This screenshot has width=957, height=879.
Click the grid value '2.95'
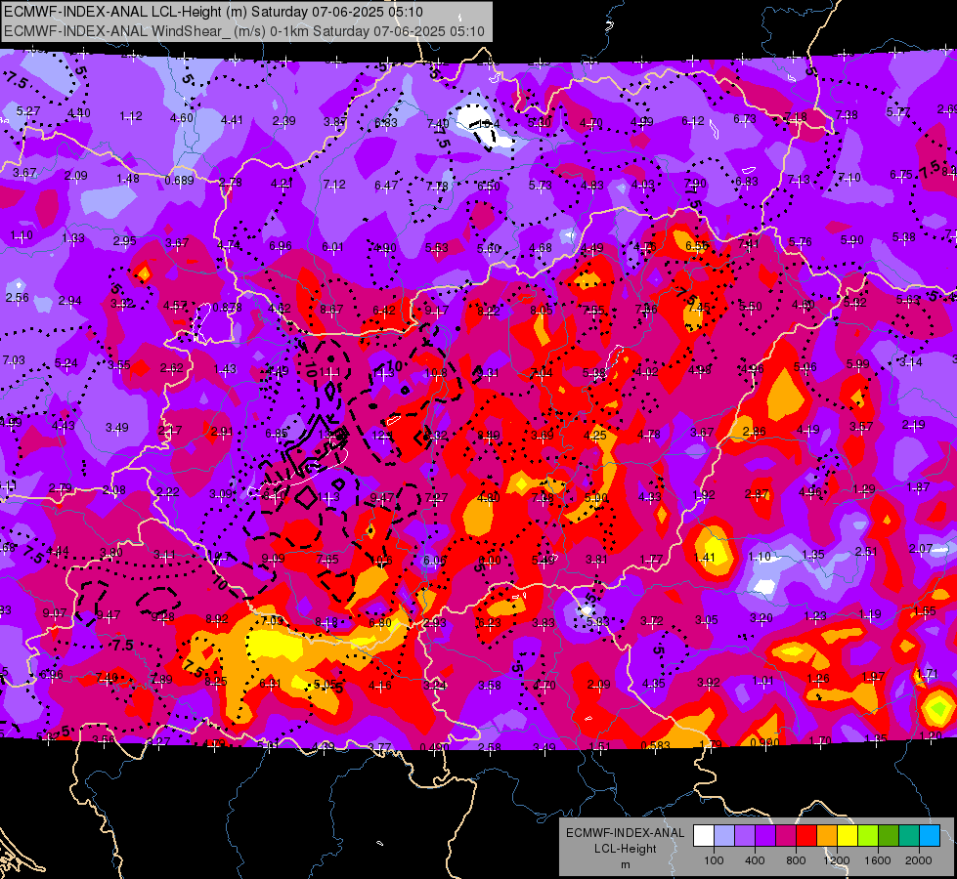(124, 240)
